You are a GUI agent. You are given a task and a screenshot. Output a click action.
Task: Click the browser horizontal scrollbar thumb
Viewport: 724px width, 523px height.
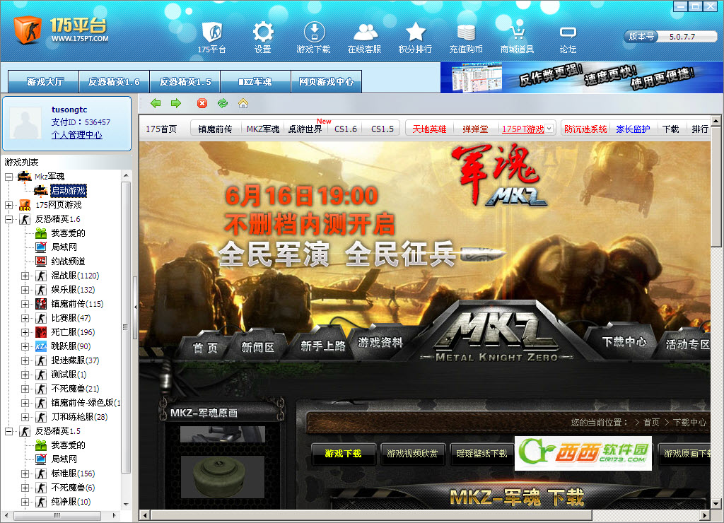tap(371, 515)
